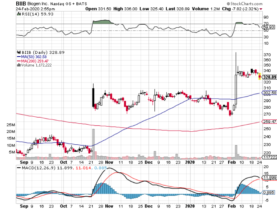
Task: Click the 15 level on MACD axis
Action: pyautogui.click(x=266, y=174)
